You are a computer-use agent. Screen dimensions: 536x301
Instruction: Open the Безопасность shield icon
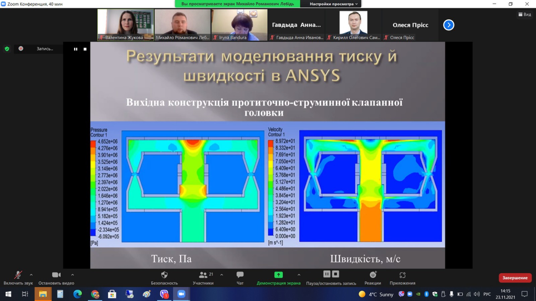(x=164, y=275)
